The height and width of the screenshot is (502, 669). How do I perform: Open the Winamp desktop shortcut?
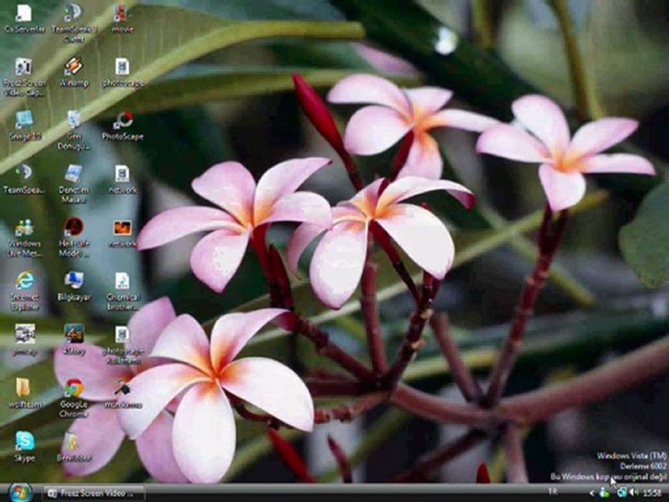(73, 72)
